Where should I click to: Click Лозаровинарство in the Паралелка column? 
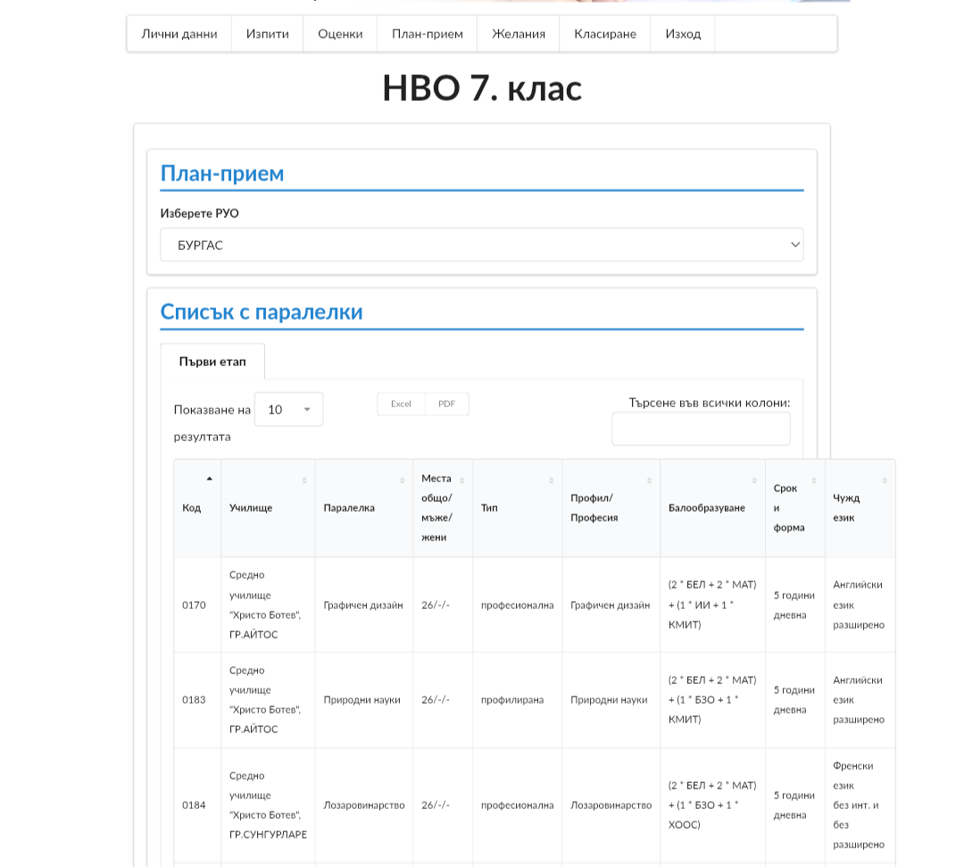pos(364,804)
